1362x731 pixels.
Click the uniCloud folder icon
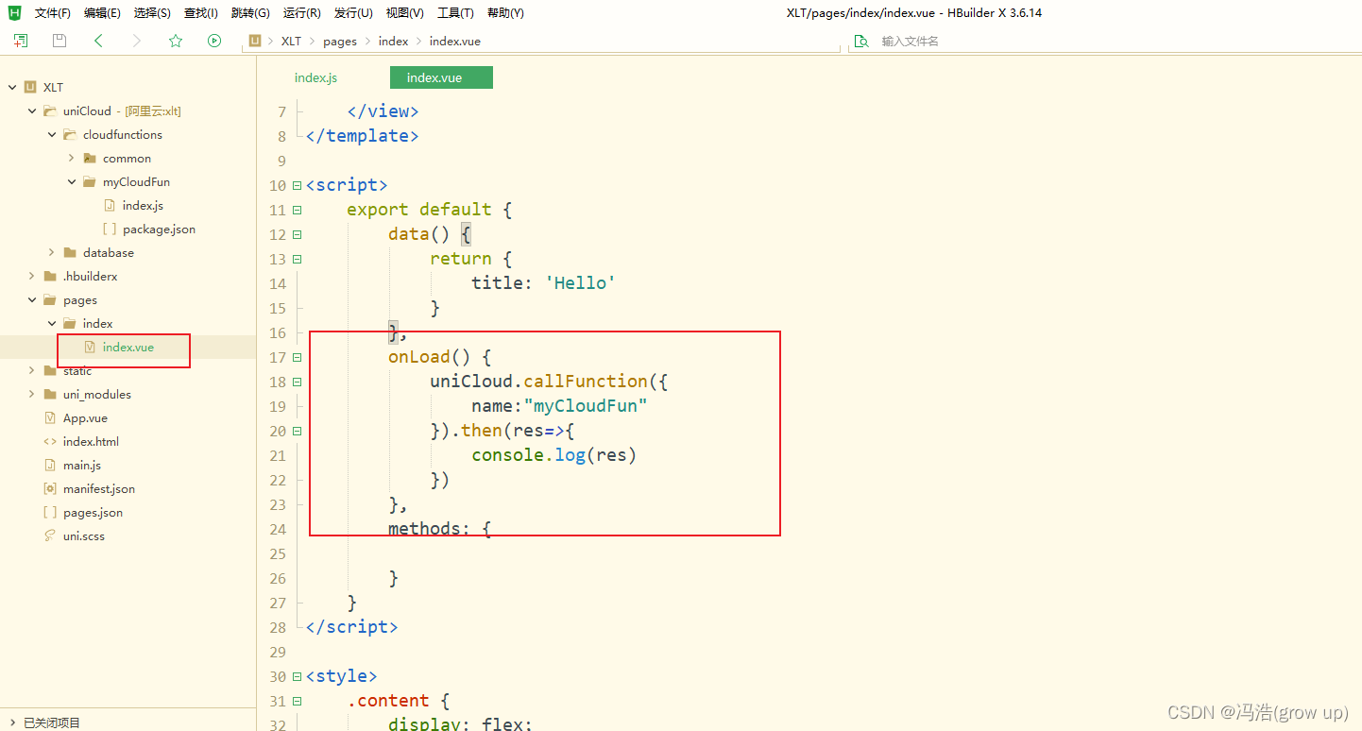pyautogui.click(x=50, y=110)
